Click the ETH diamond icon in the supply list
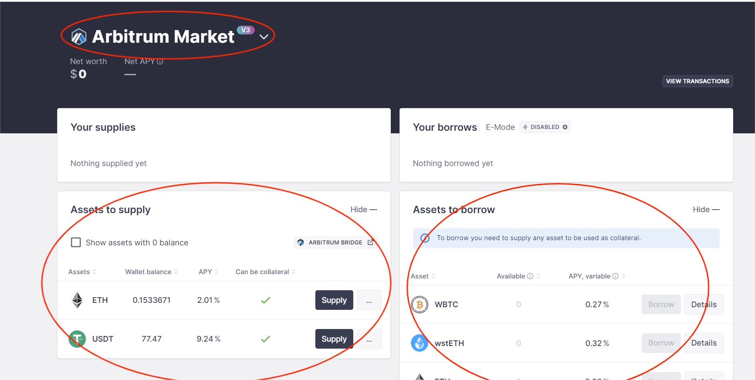The width and height of the screenshot is (755, 380). (77, 300)
